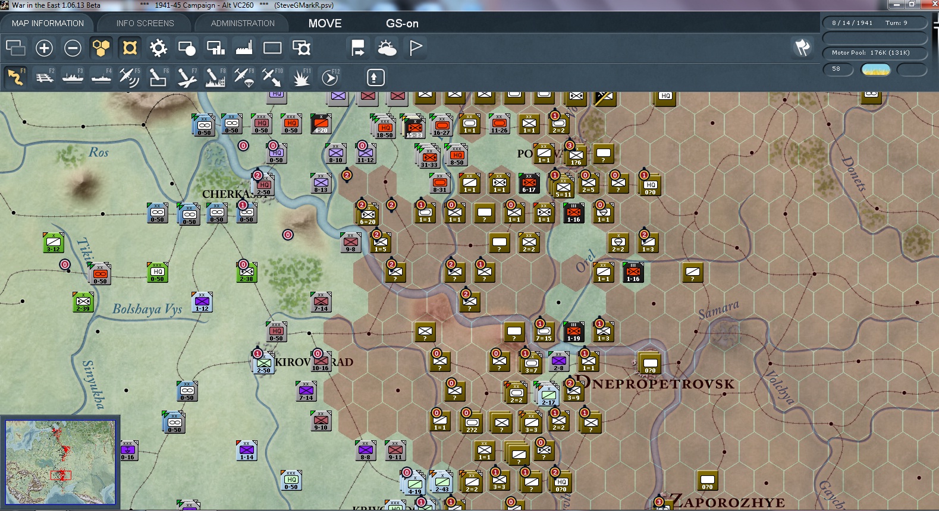Select the green 2-39 unit counter
Image resolution: width=939 pixels, height=511 pixels.
pos(83,302)
